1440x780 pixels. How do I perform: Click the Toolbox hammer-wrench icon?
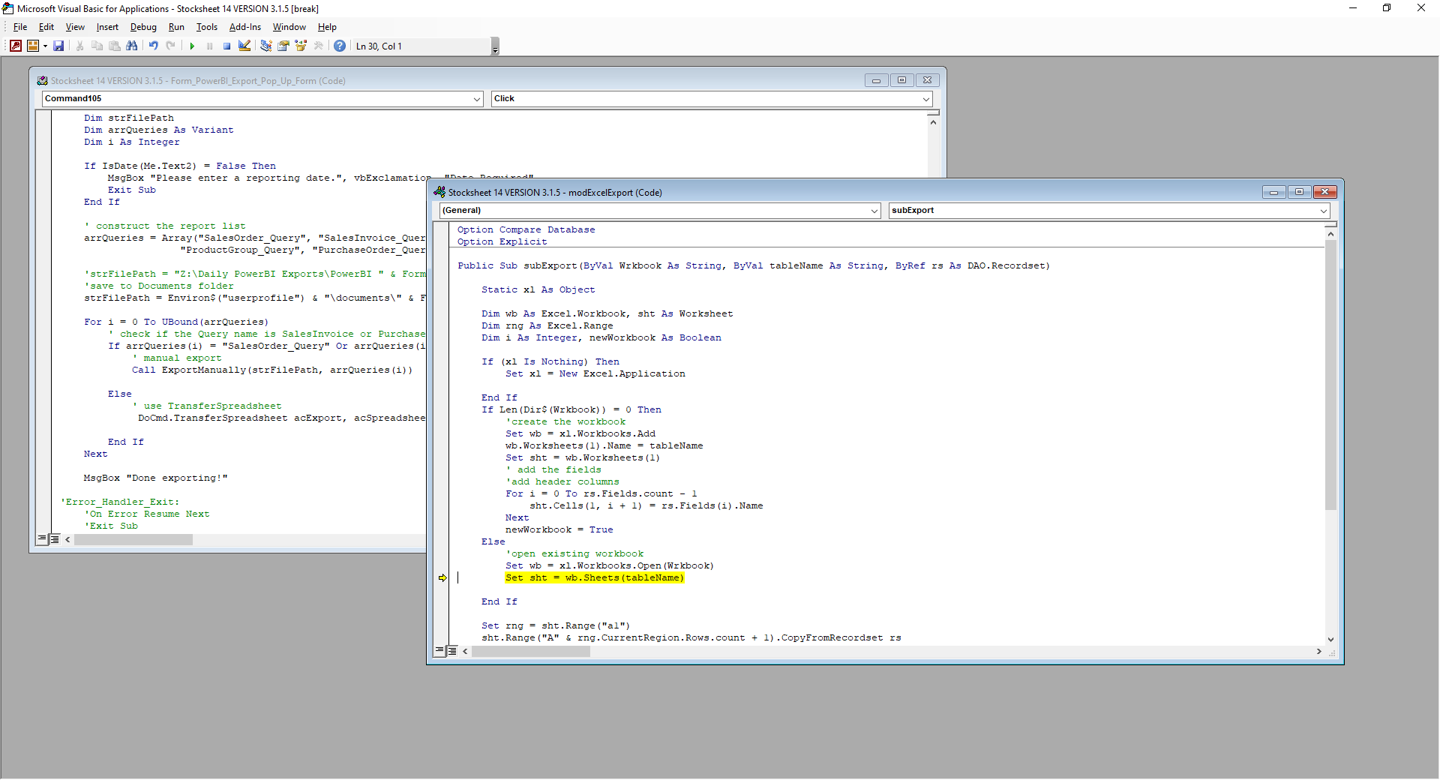pyautogui.click(x=319, y=46)
